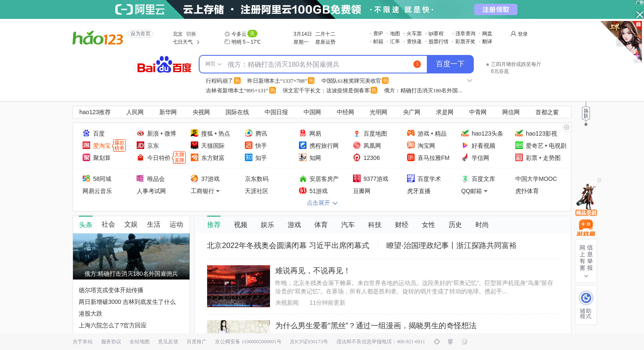Click the hao123影视 icon

[519, 133]
